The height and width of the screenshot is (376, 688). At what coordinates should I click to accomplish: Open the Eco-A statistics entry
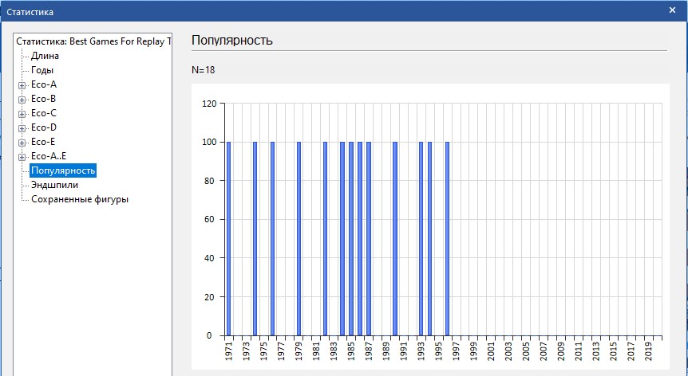[x=44, y=84]
